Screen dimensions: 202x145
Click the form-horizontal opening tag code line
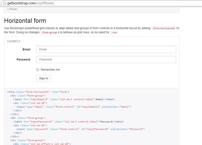point(38,92)
